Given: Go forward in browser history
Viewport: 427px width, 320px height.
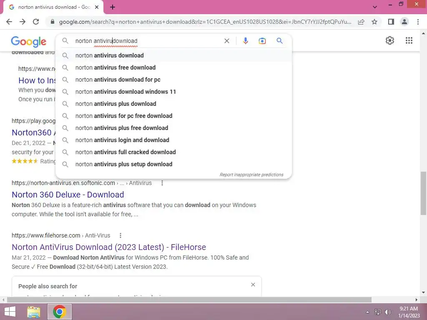Looking at the screenshot, I should pos(23,22).
